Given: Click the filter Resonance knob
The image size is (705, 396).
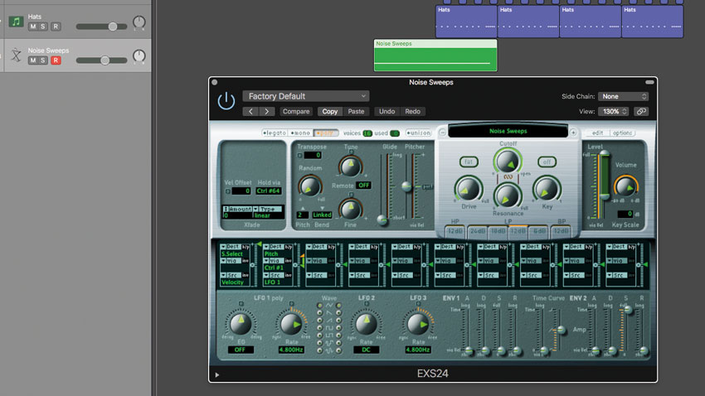Looking at the screenshot, I should [x=507, y=196].
